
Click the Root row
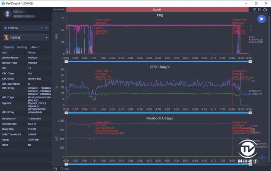coord(26,145)
